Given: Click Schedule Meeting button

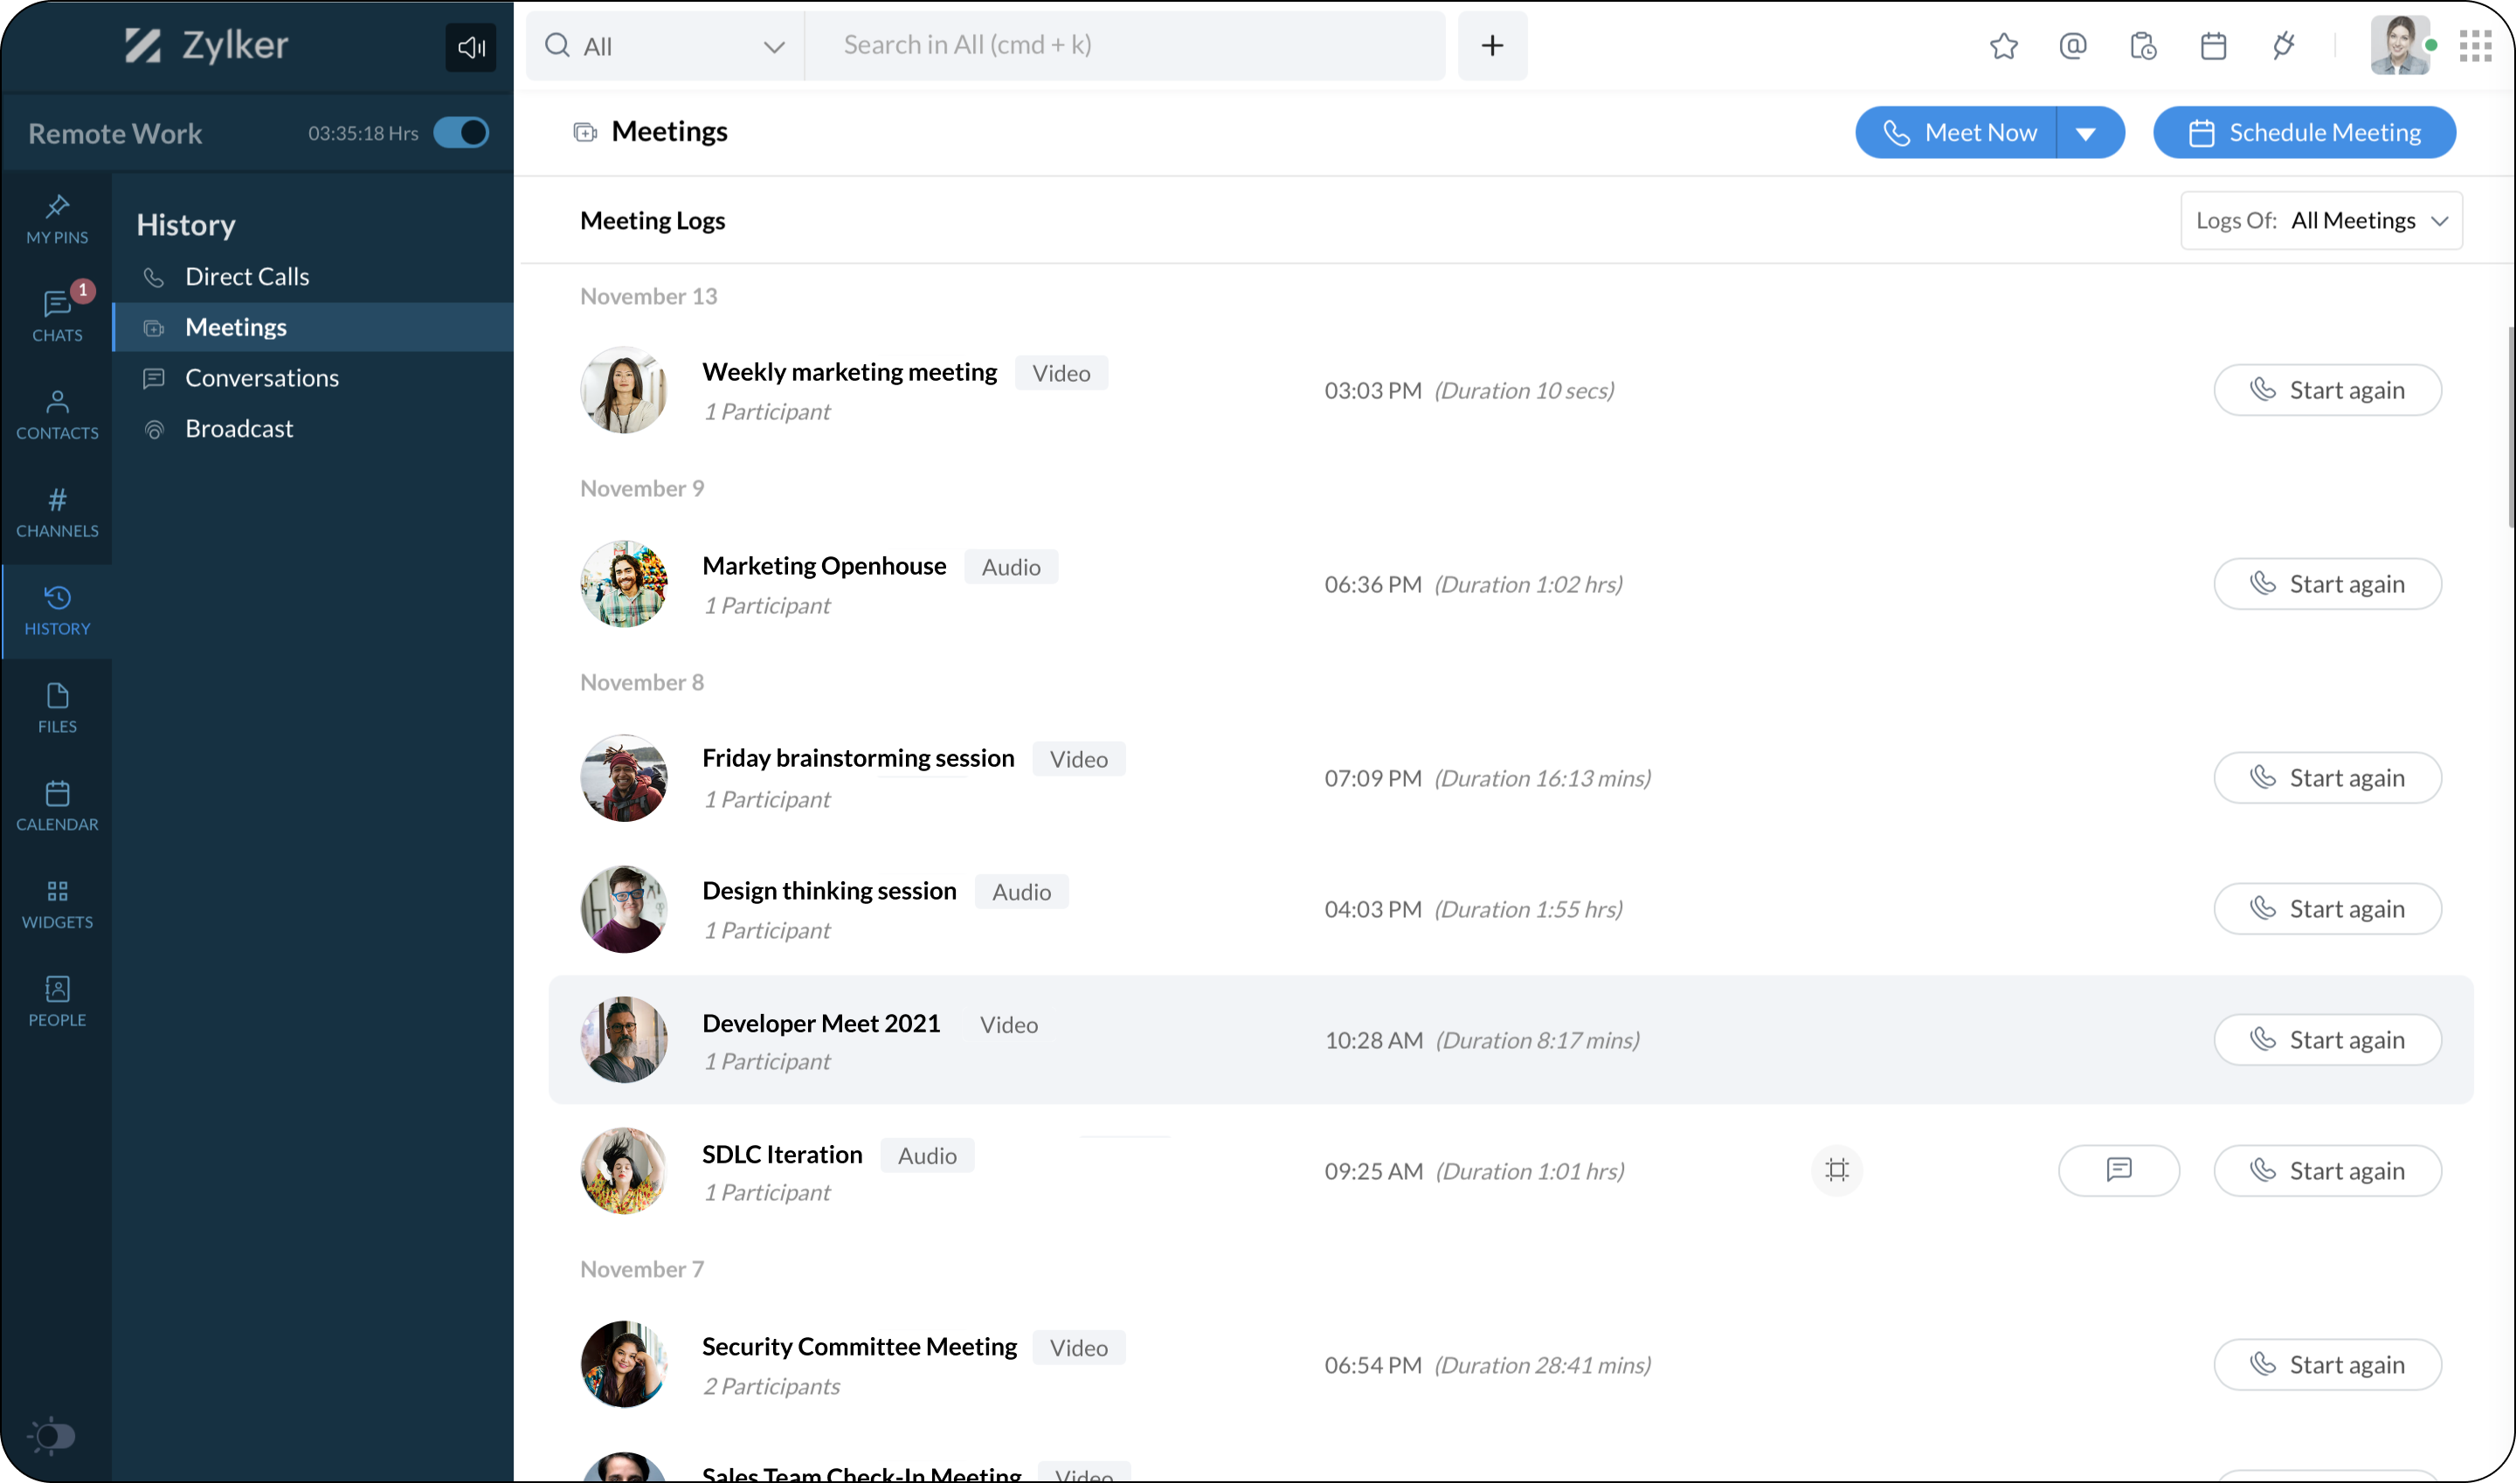Looking at the screenshot, I should (2304, 133).
